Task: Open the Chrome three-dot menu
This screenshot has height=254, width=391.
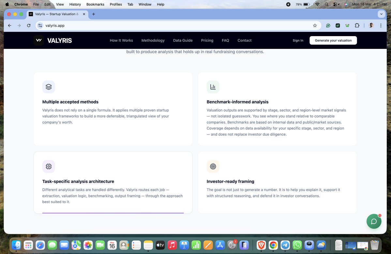Action: click(381, 25)
